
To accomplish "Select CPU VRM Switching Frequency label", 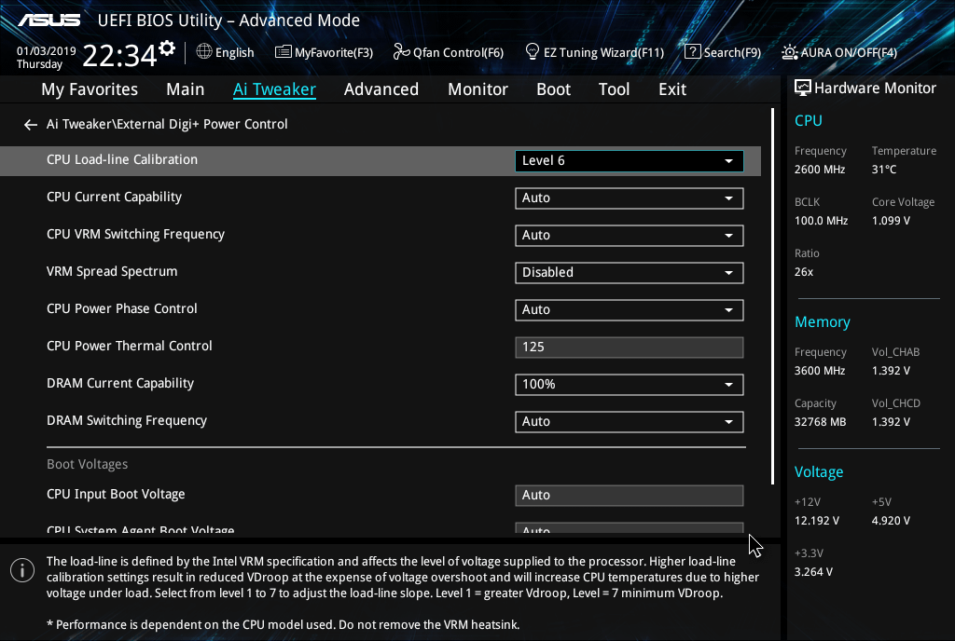I will [x=135, y=234].
